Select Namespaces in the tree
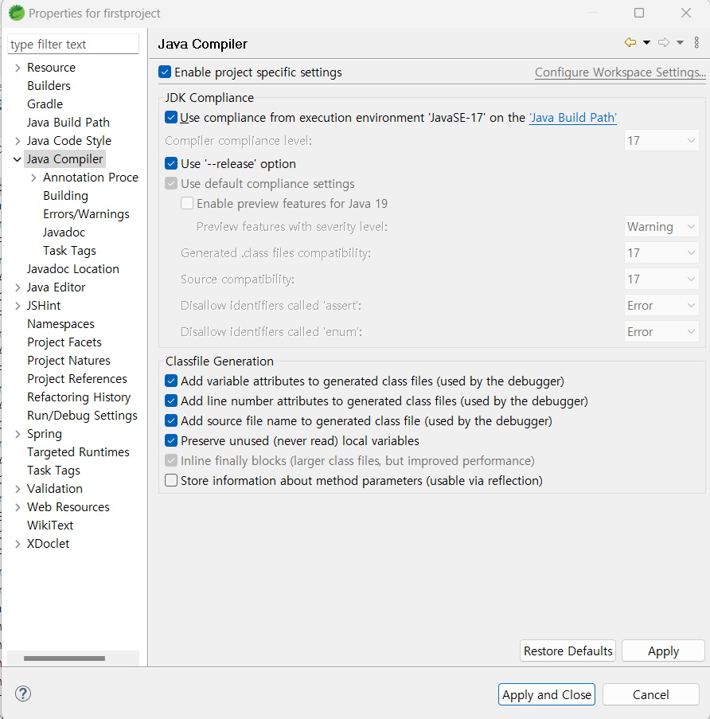Screen dimensions: 710x719 60,324
